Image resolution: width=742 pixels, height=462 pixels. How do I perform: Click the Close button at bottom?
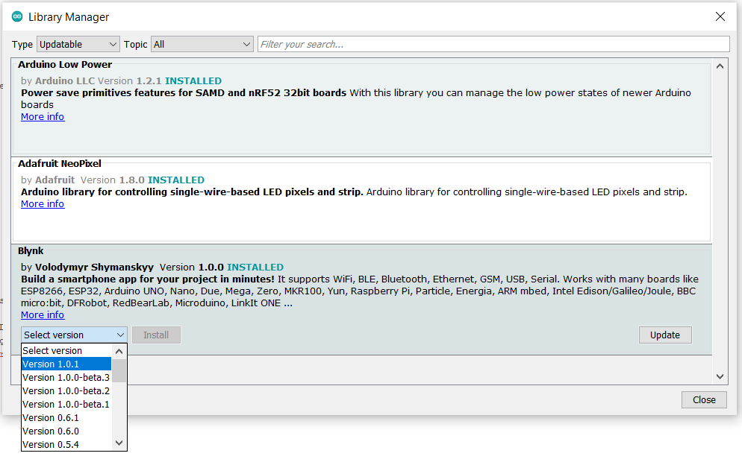pos(704,399)
